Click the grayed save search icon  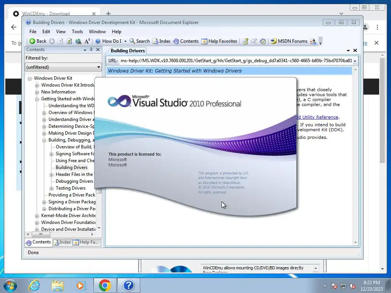tap(254, 41)
